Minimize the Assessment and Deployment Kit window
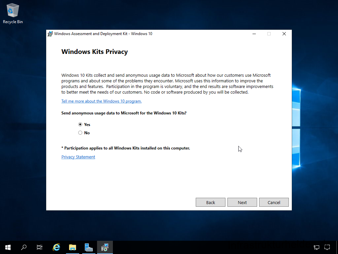 coord(254,34)
